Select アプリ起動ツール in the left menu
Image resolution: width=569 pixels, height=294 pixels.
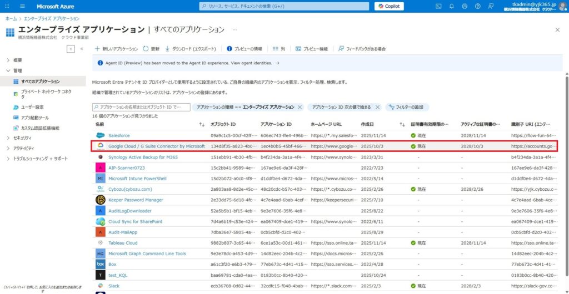click(34, 118)
